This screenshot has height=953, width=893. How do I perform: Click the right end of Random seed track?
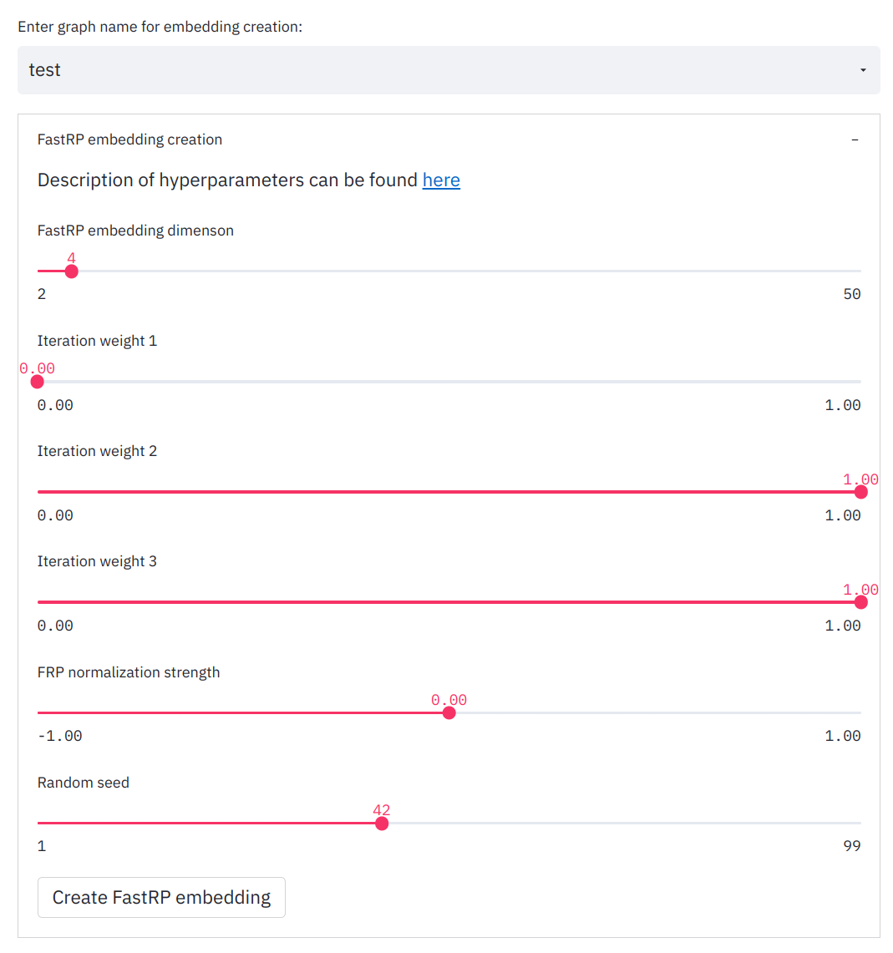tap(859, 824)
